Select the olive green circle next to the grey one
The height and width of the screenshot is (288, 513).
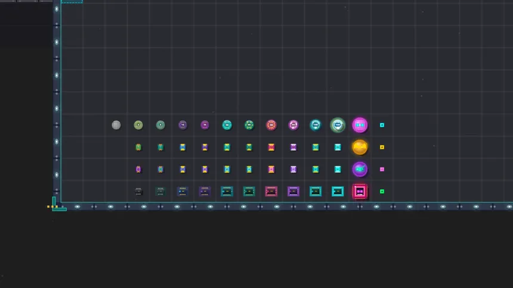tap(138, 125)
